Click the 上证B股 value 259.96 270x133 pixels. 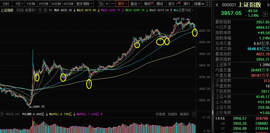[x=264, y=107]
